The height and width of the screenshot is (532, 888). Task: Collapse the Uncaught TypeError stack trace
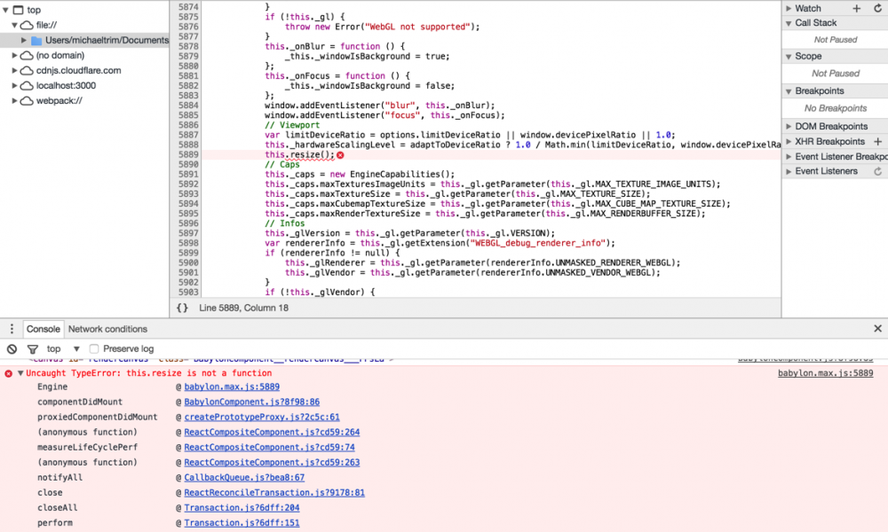pos(20,373)
